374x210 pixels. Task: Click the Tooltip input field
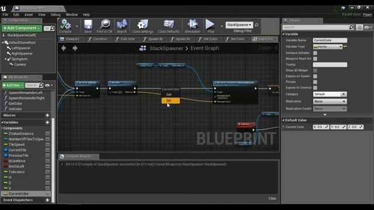[330, 65]
